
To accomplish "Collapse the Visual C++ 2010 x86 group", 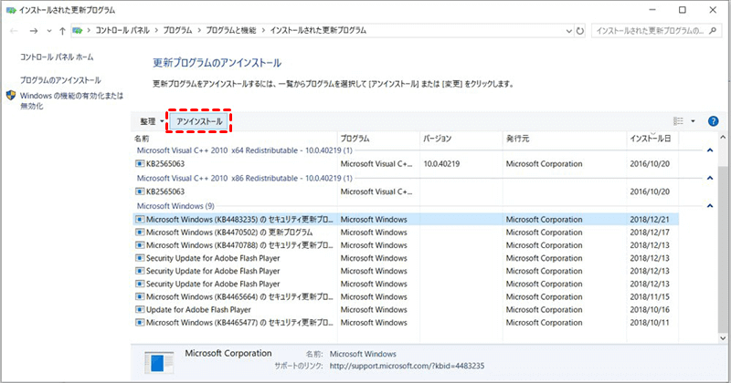I will point(710,178).
